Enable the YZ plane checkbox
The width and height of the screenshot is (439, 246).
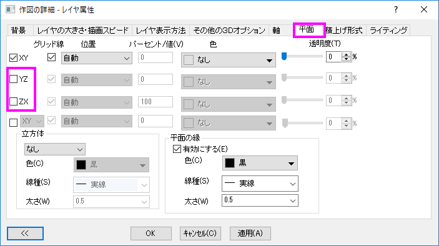[14, 79]
